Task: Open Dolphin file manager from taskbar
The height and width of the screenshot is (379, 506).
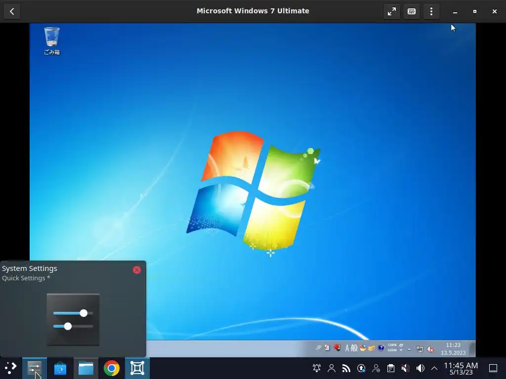Action: (x=86, y=368)
